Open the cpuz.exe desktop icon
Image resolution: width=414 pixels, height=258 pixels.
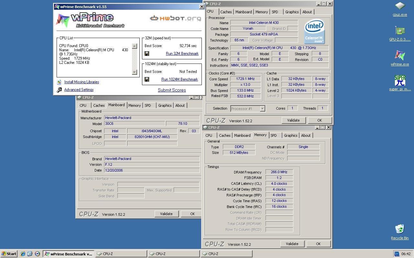pos(400,9)
